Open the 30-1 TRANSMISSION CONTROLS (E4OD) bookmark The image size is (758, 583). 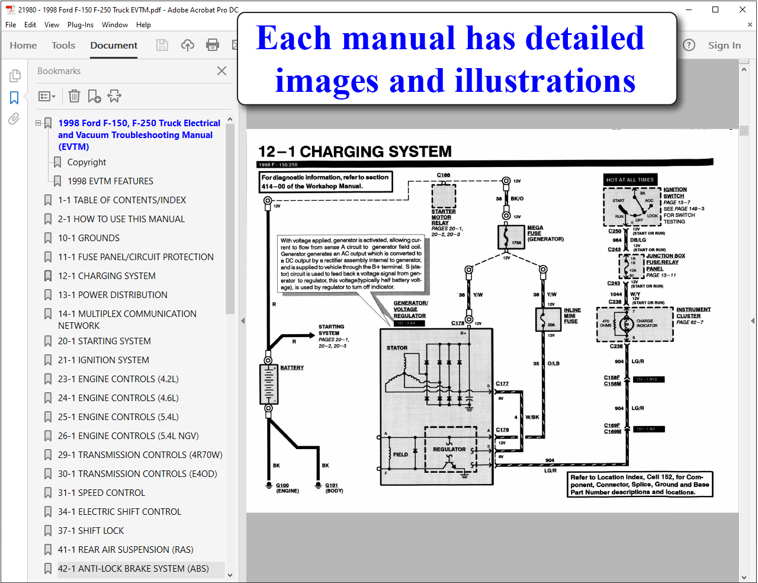(137, 474)
